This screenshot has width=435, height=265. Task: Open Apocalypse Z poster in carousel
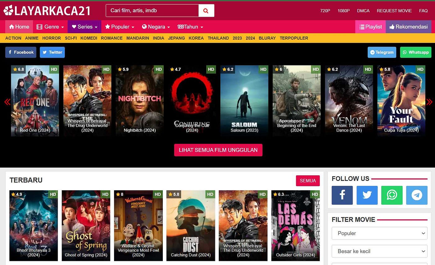[297, 101]
